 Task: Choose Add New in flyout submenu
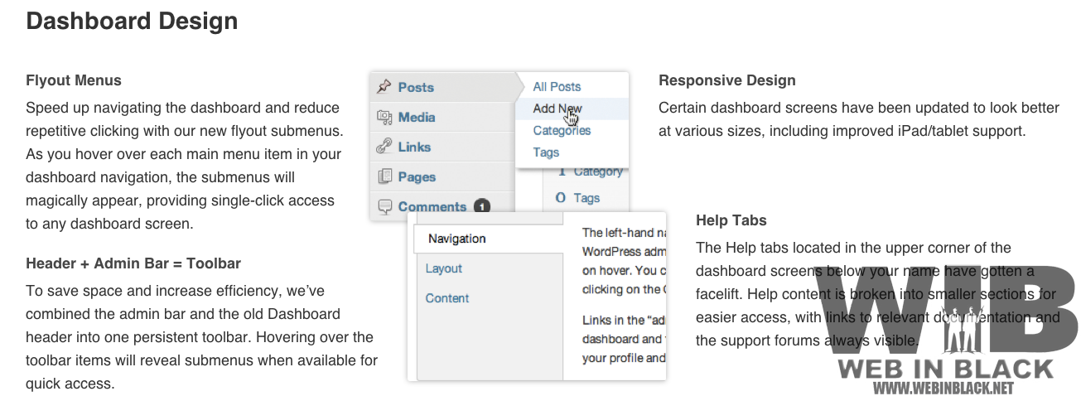click(557, 109)
